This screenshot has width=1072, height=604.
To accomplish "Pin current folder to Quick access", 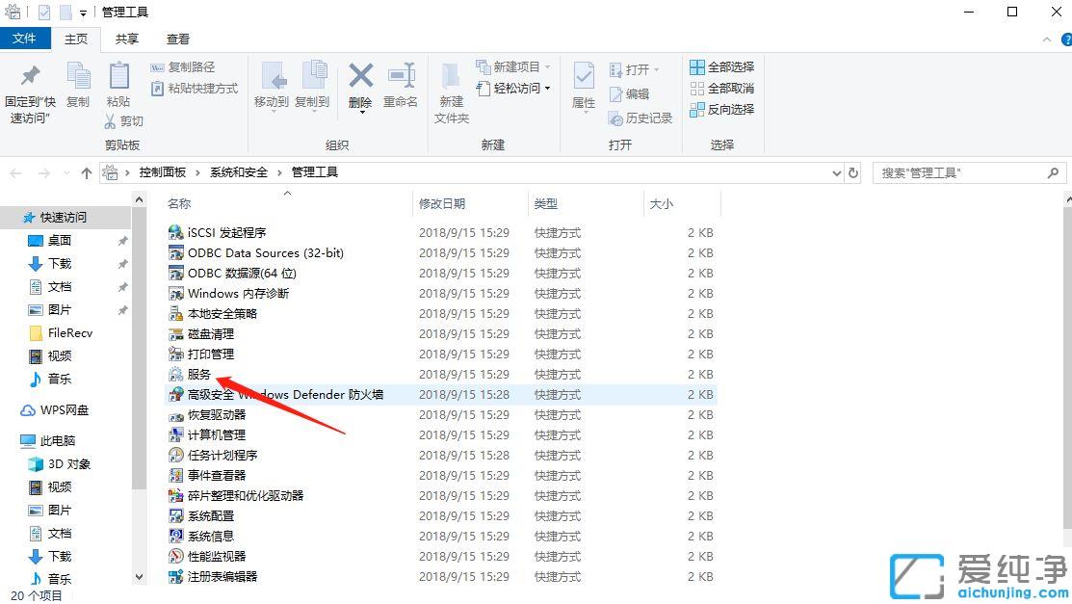I will point(29,87).
